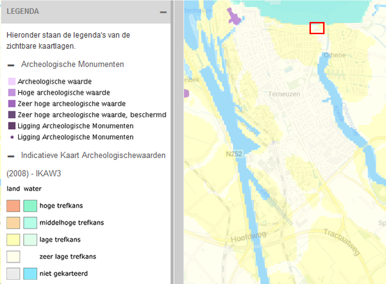Click the Hoofdweg label on the map
This screenshot has width=386, height=284.
point(248,237)
